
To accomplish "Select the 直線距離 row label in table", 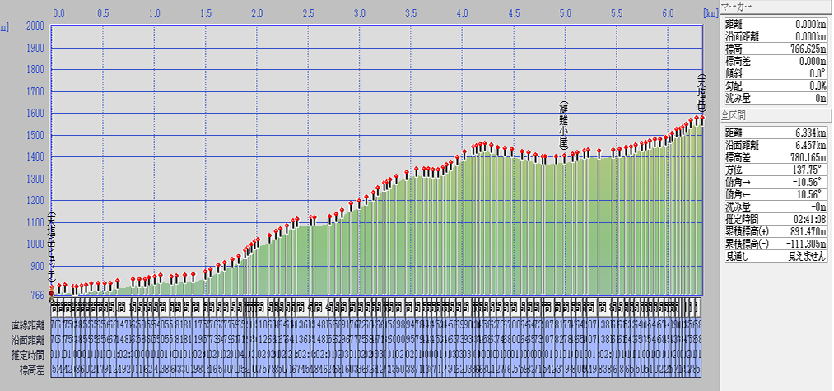I will pyautogui.click(x=27, y=325).
